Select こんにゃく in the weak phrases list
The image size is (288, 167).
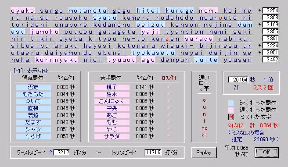112,101
